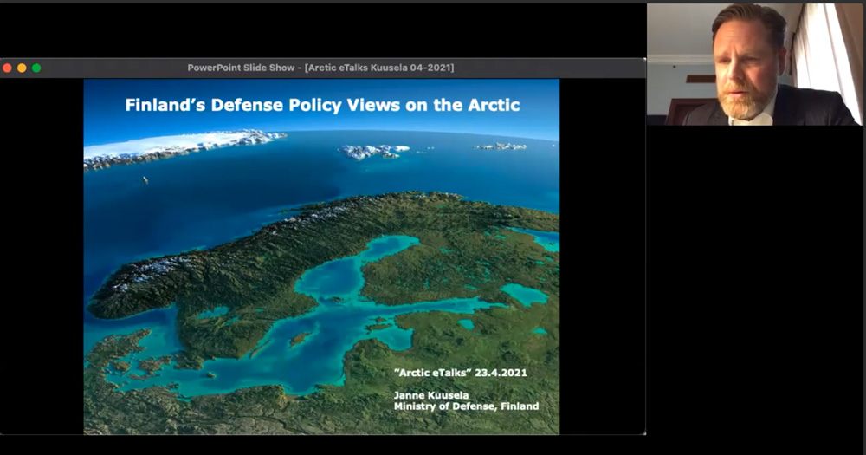Close the PowerPoint Slide Show window
This screenshot has height=455, width=866.
point(7,68)
